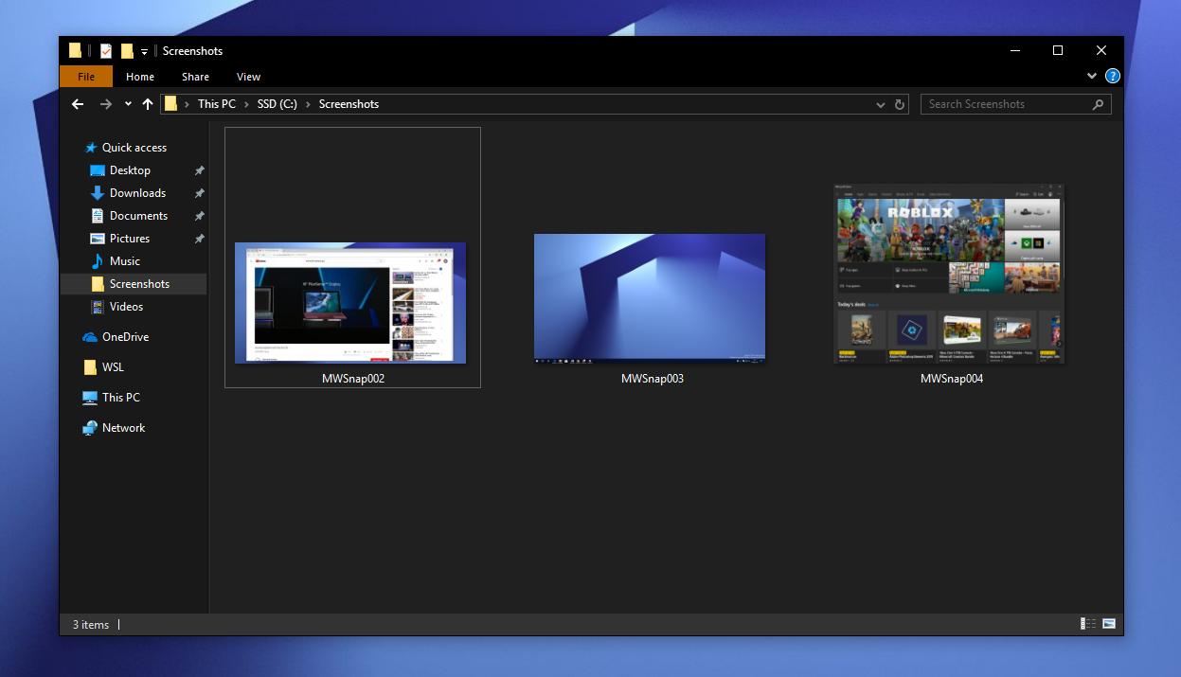Click the pin icon next to Desktop
Image resolution: width=1181 pixels, height=677 pixels.
point(199,170)
